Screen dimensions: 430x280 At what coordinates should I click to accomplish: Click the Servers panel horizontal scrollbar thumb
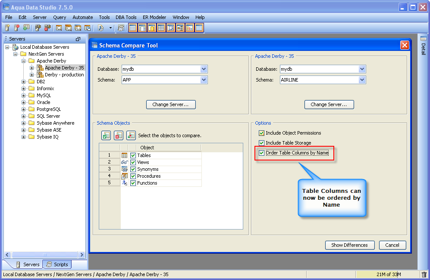click(x=45, y=255)
